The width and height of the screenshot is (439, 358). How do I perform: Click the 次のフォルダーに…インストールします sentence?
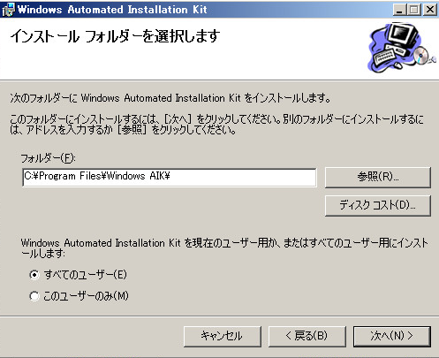point(170,98)
